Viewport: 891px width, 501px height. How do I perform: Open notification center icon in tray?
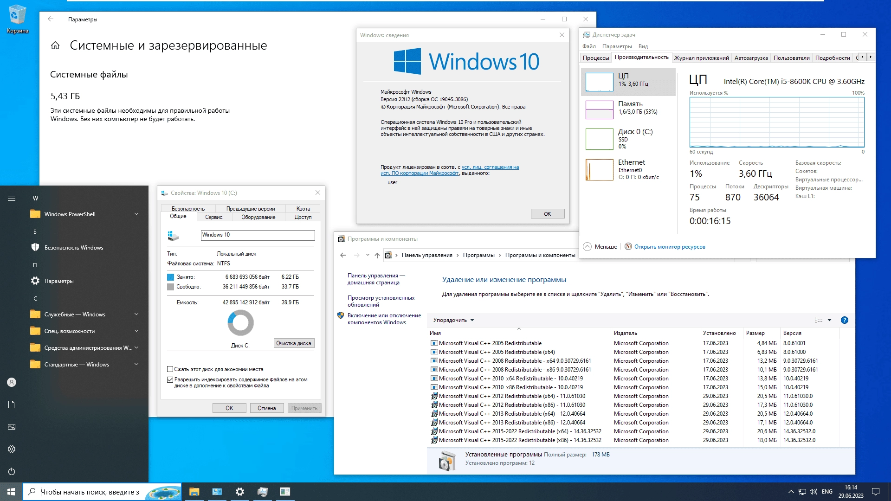pos(876,492)
